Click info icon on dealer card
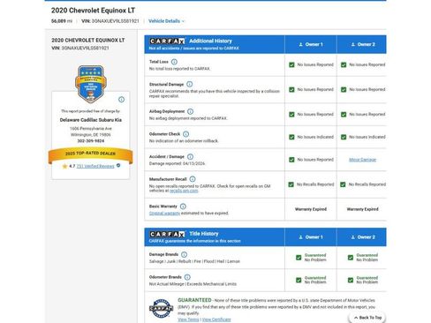 tap(121, 100)
